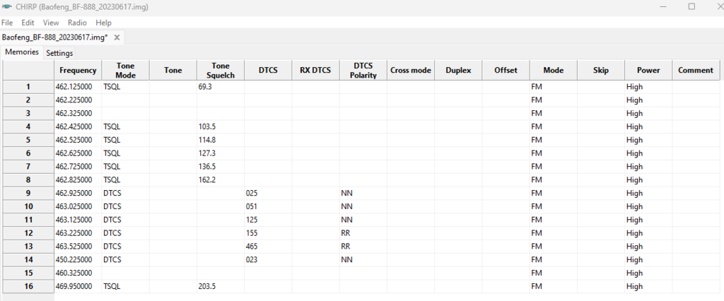Click the Tone Mode column header
The height and width of the screenshot is (301, 724).
126,70
